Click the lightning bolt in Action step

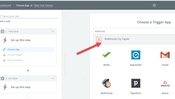[5, 87]
